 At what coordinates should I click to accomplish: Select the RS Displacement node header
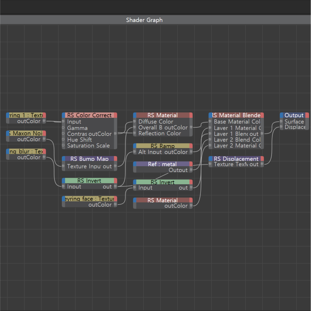click(x=236, y=159)
